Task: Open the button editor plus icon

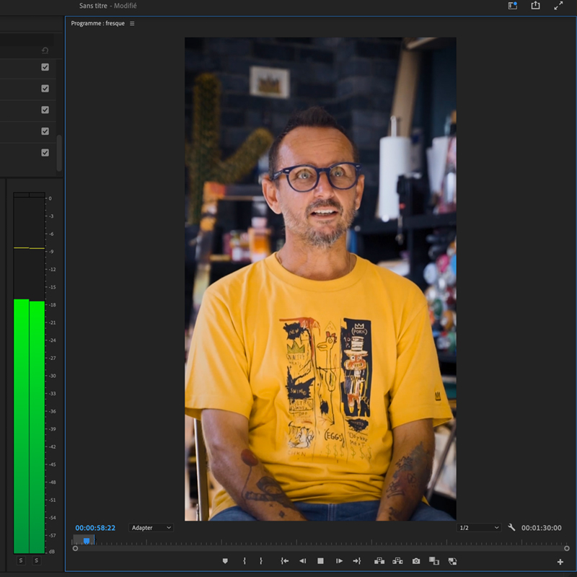Action: click(x=560, y=562)
